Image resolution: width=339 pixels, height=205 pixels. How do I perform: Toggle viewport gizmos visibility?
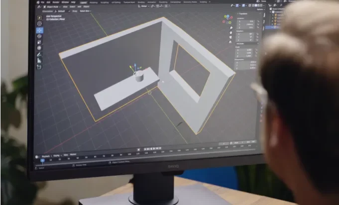(x=237, y=5)
